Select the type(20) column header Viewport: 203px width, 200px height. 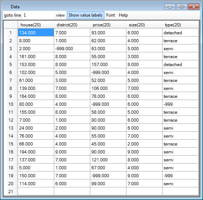tap(180, 25)
